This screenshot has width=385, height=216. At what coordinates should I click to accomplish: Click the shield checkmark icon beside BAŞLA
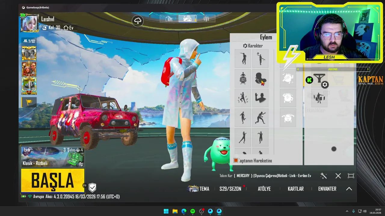pos(92,188)
